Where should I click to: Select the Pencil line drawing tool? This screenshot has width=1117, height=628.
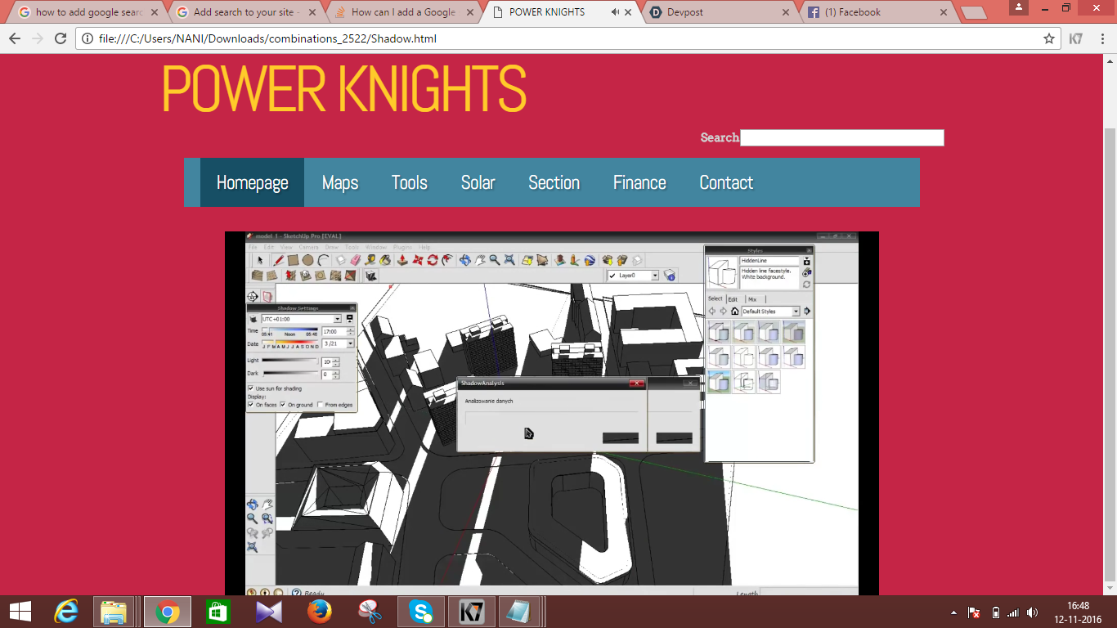(278, 260)
